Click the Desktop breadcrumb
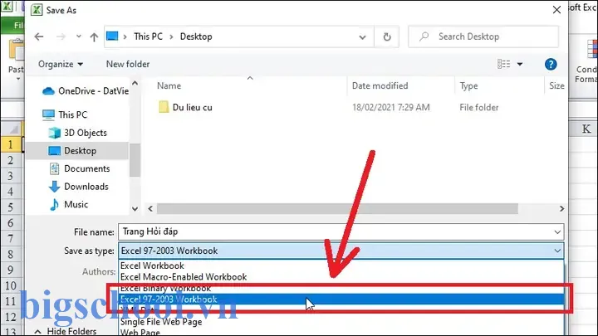This screenshot has height=336, width=598. pos(196,37)
